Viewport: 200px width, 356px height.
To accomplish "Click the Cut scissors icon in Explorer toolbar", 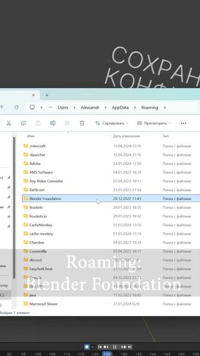I will point(9,123).
